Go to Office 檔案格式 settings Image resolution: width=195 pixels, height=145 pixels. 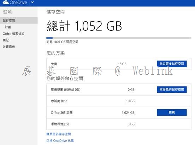click(13, 34)
